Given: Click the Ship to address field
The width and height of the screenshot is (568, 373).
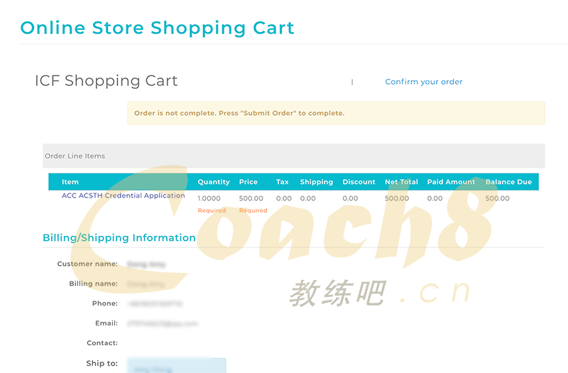Looking at the screenshot, I should point(176,365).
